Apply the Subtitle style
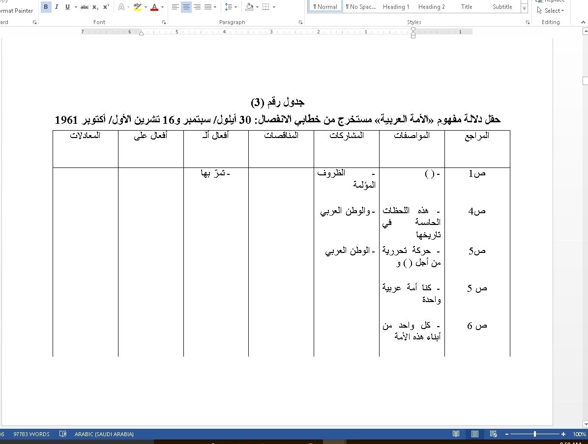The image size is (588, 444). pyautogui.click(x=502, y=7)
